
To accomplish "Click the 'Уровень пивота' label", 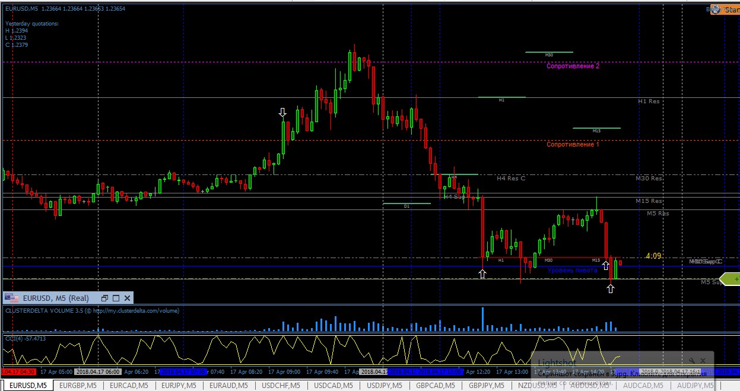I will (x=572, y=270).
